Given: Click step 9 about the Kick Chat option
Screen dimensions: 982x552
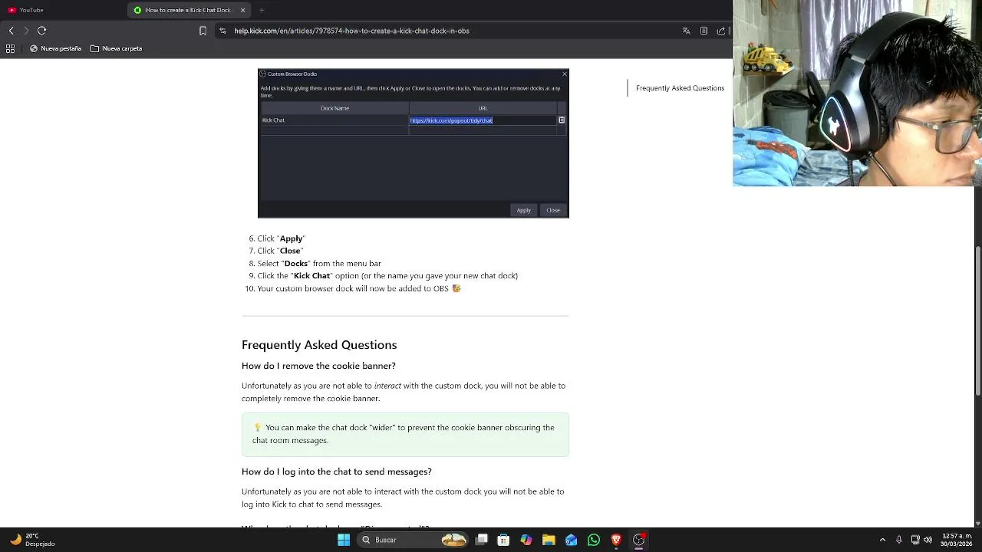Looking at the screenshot, I should 387,275.
